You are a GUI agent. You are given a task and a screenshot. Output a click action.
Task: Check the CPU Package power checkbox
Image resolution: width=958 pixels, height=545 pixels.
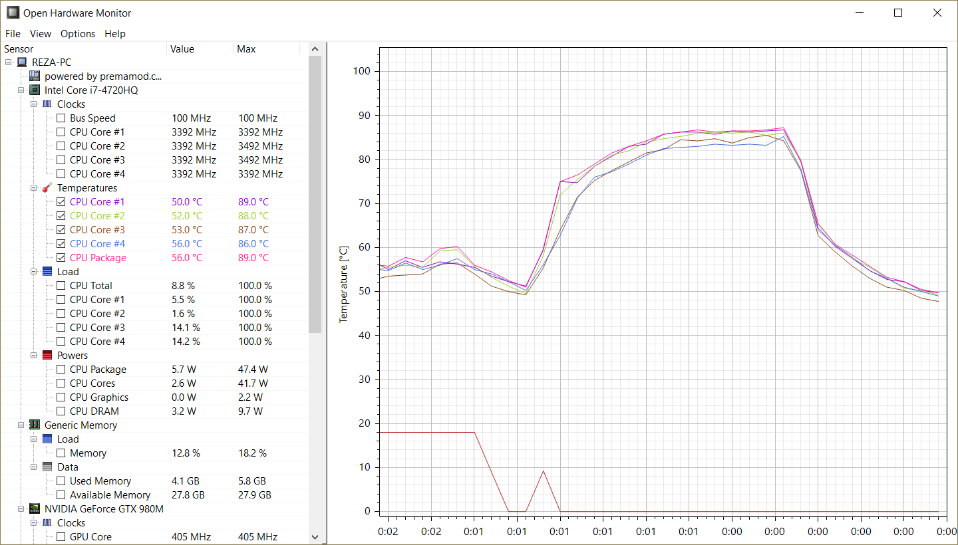61,369
